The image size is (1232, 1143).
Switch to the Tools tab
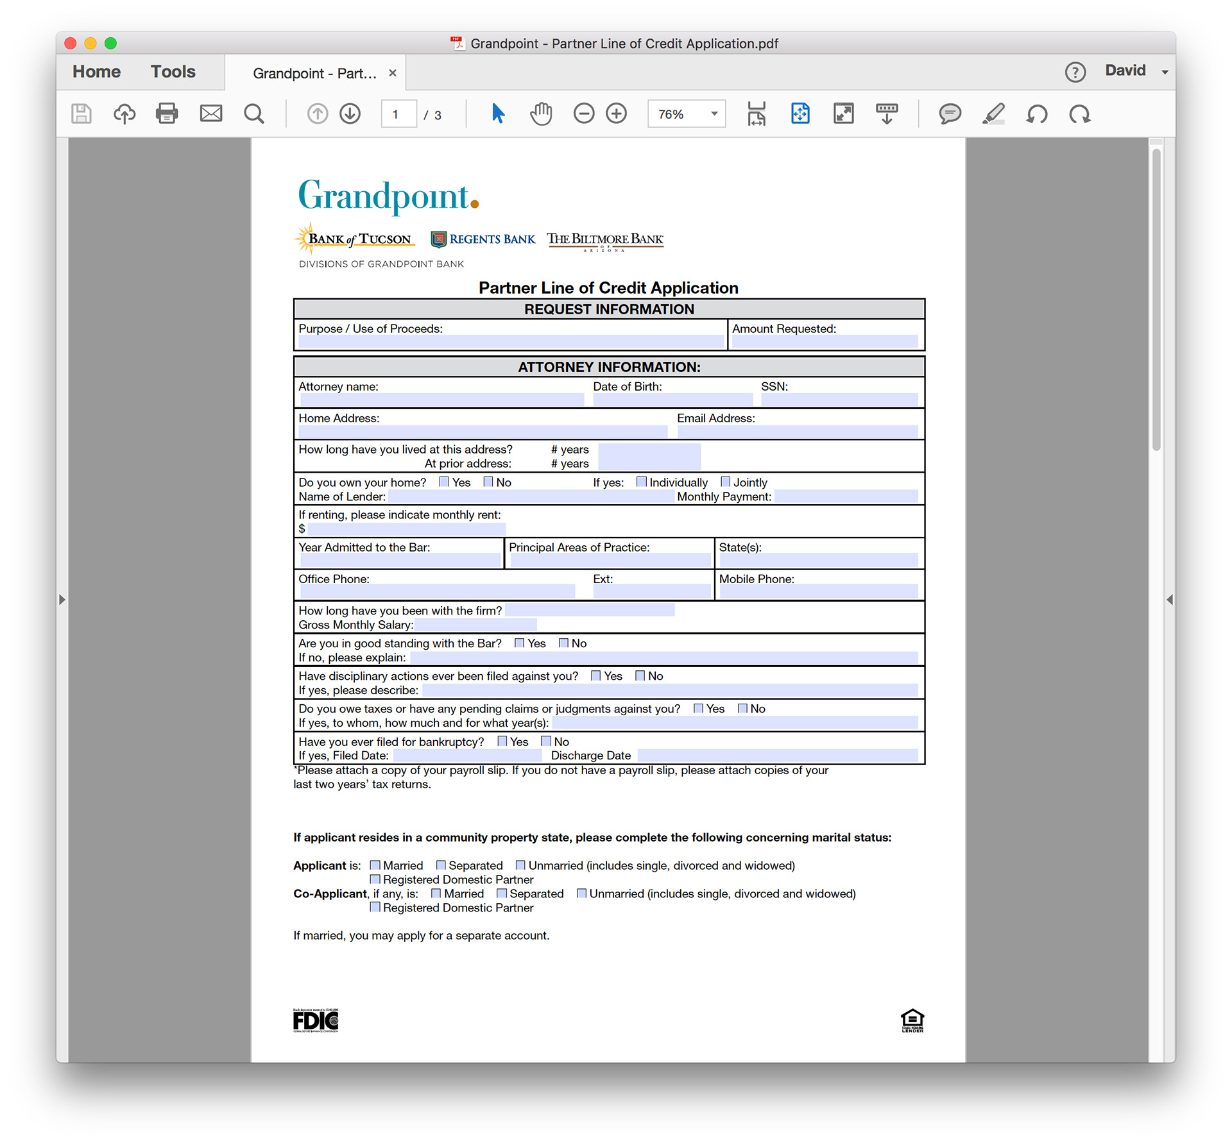click(x=173, y=71)
